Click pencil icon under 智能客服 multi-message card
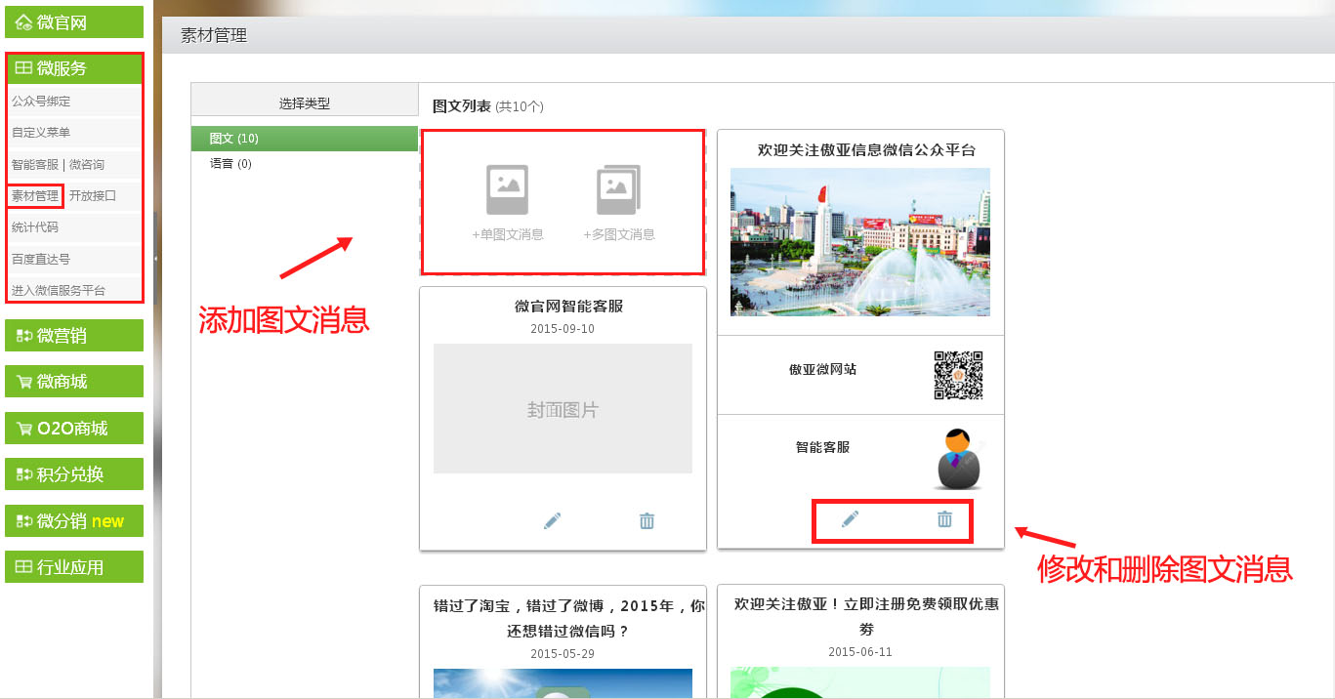Image resolution: width=1335 pixels, height=699 pixels. coord(851,519)
